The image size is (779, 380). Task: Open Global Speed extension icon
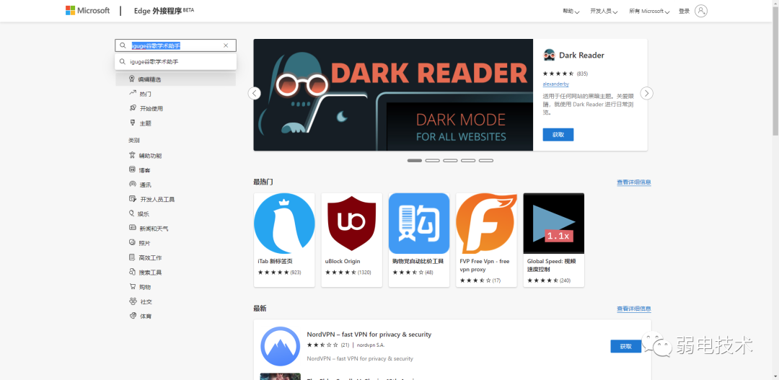pyautogui.click(x=554, y=224)
